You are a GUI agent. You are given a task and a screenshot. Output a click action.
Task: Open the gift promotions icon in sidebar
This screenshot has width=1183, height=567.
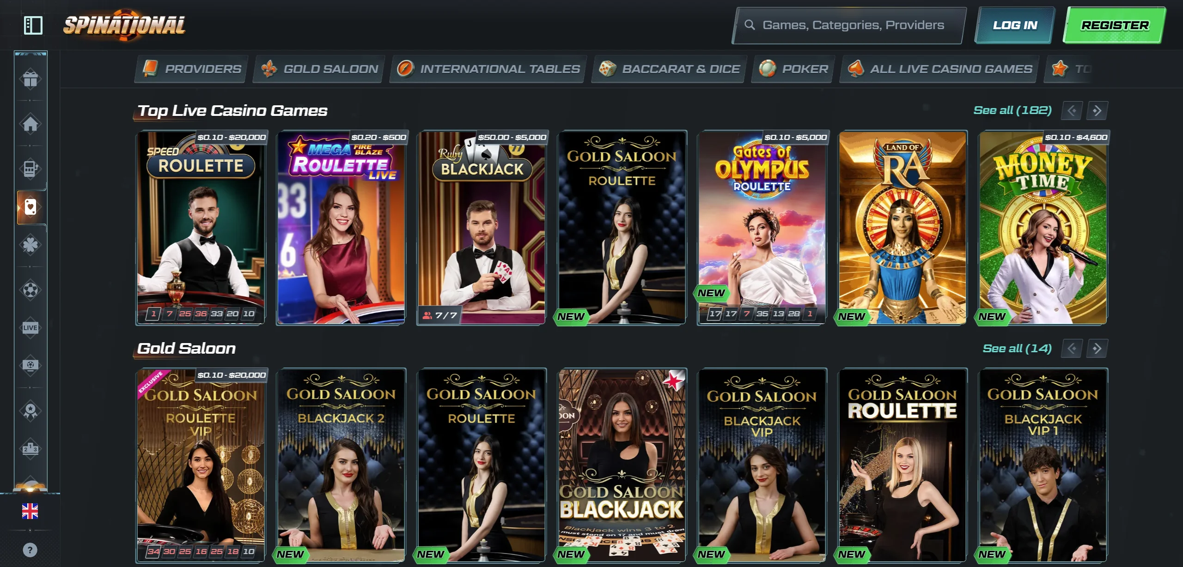click(x=30, y=79)
